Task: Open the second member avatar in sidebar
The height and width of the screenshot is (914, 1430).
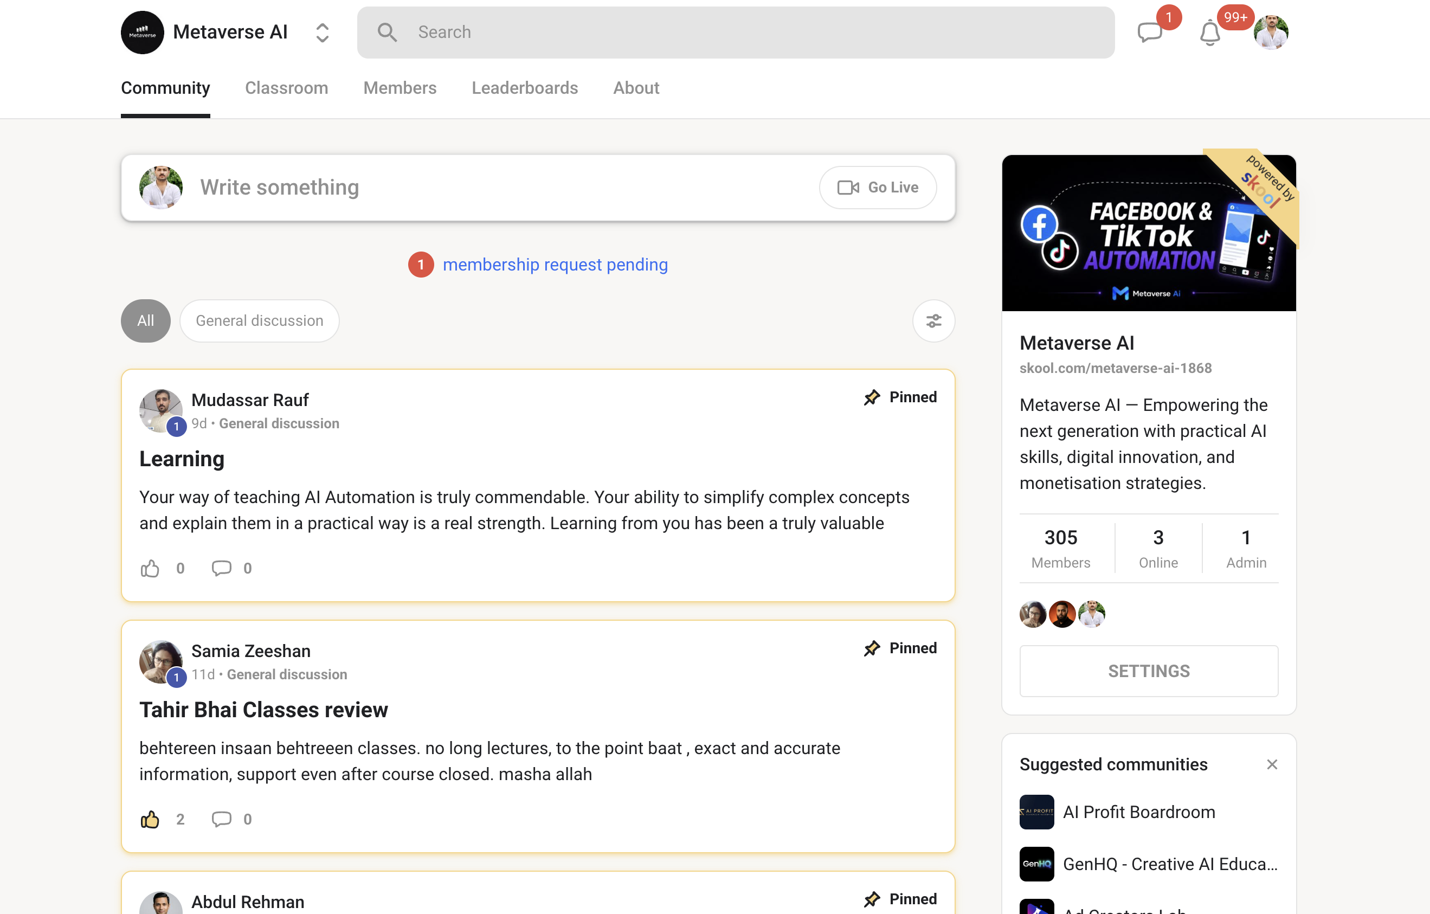Action: (x=1062, y=614)
